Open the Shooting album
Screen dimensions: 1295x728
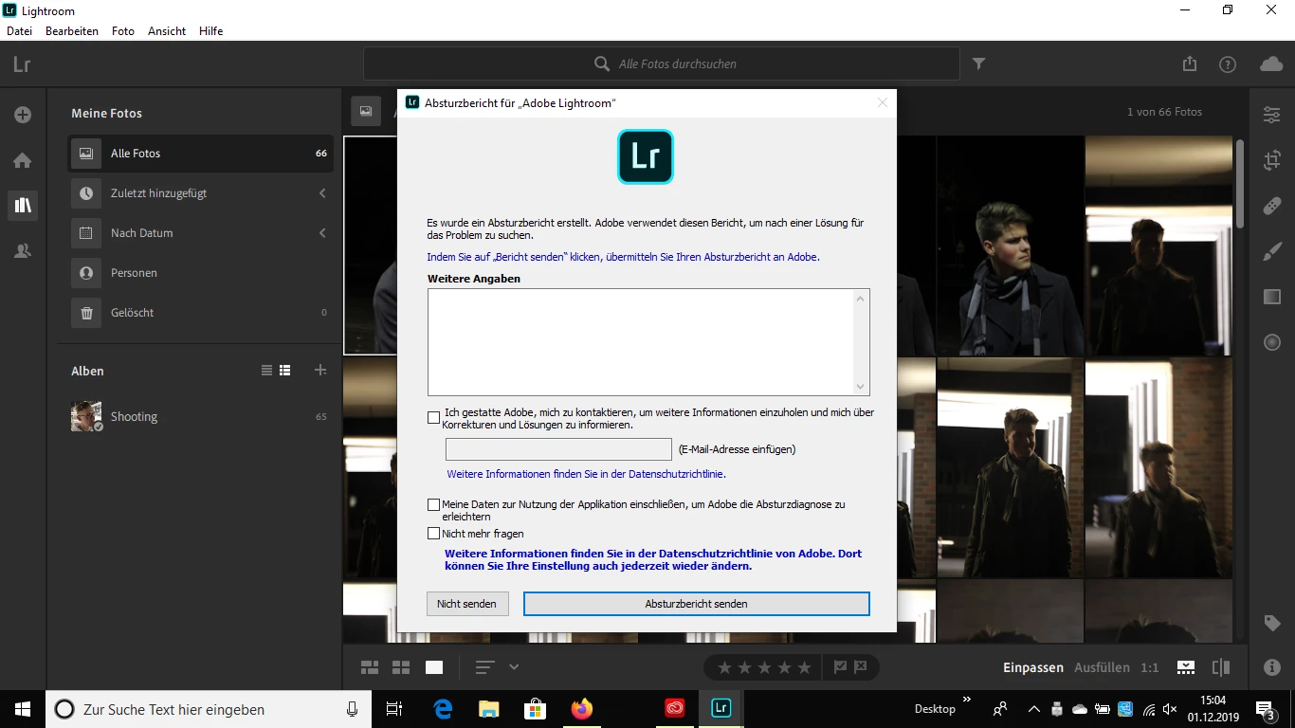click(200, 416)
